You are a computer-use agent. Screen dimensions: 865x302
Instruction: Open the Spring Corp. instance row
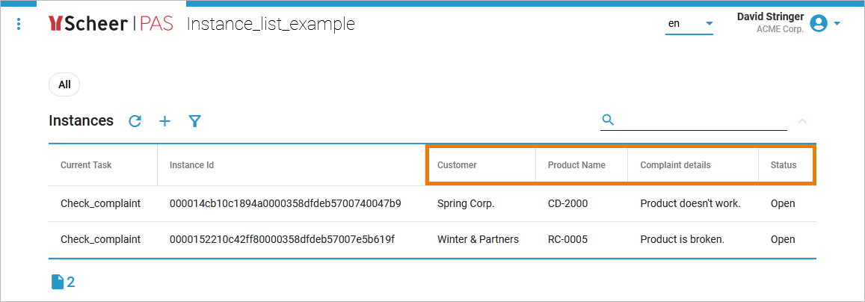466,203
